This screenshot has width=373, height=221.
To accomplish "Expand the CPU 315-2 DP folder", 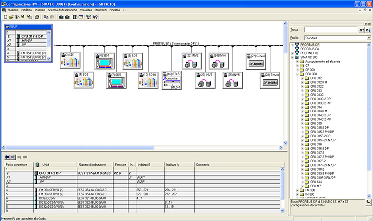I will [302, 128].
